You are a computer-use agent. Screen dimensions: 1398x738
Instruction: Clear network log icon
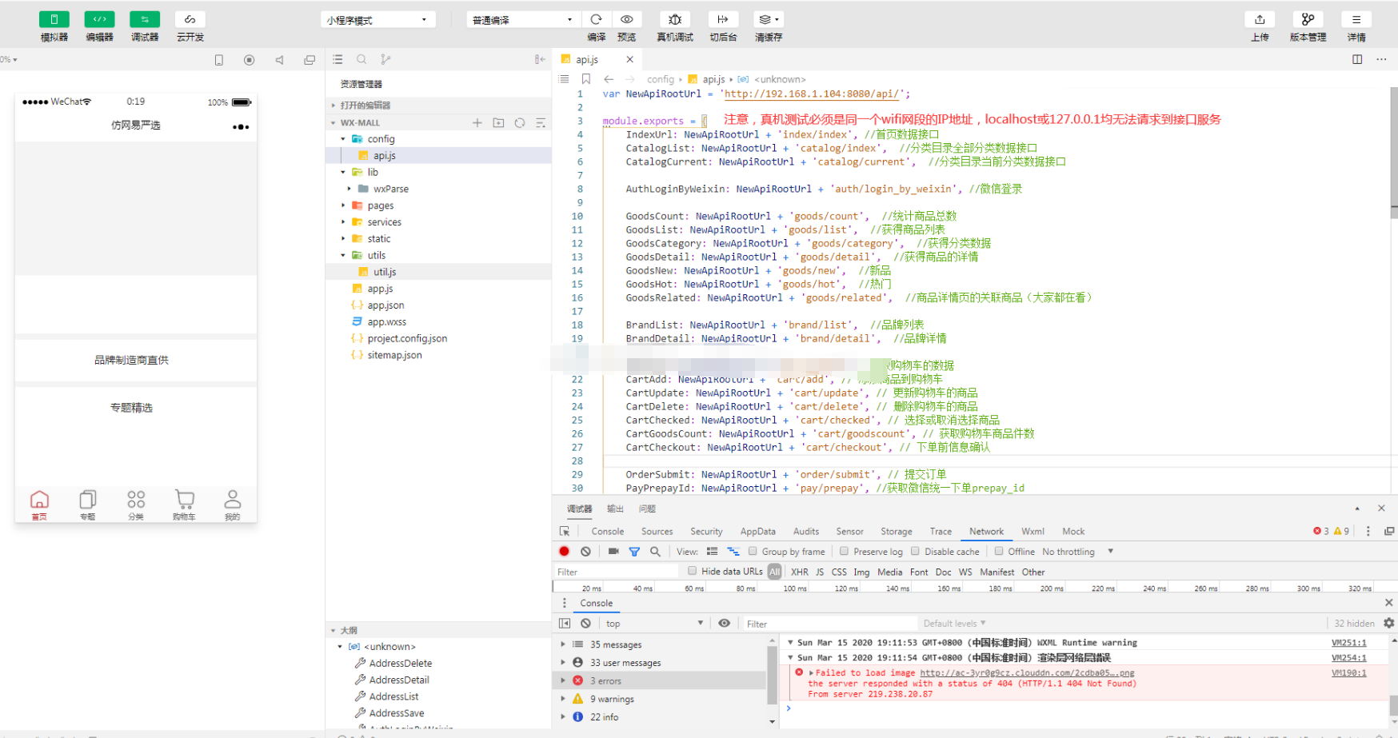point(585,552)
